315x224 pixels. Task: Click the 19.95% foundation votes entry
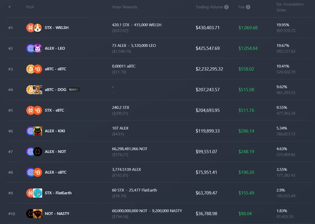[x=283, y=25]
